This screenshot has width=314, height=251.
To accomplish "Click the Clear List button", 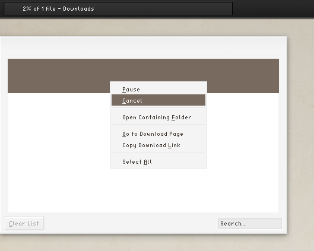I will (x=24, y=223).
